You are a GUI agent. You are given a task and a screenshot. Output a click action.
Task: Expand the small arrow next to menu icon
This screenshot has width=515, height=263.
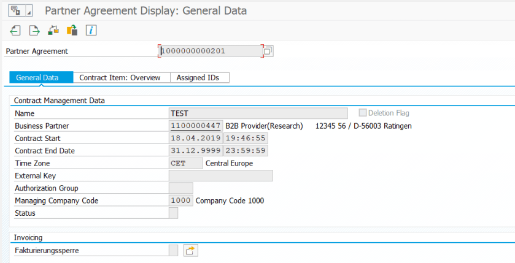(x=29, y=12)
